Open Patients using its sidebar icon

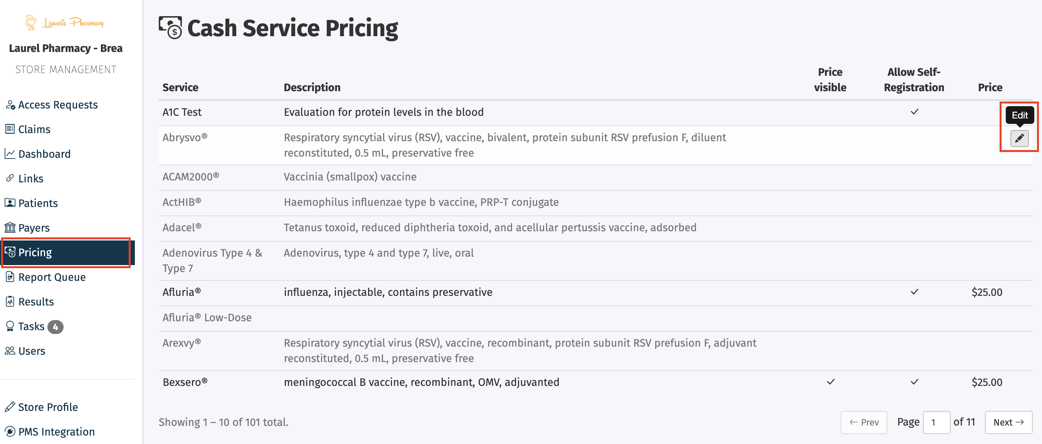coord(10,203)
